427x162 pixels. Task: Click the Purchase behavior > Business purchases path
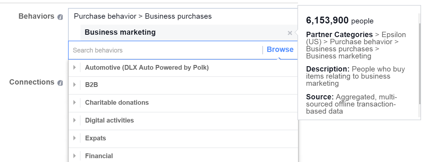[143, 16]
